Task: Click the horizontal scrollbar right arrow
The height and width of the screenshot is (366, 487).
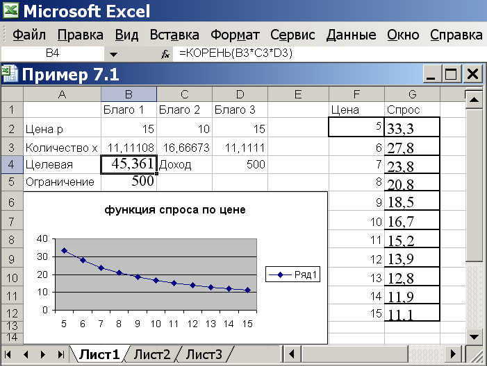Action: (x=453, y=354)
